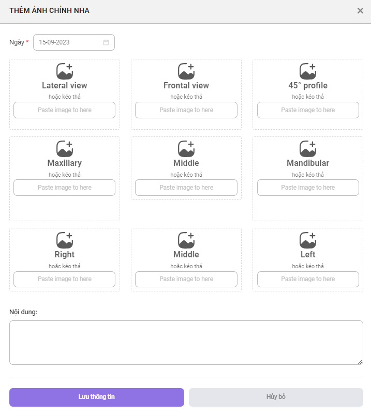The height and width of the screenshot is (417, 371).
Task: Focus the Lateral view paste image box
Action: 65,110
